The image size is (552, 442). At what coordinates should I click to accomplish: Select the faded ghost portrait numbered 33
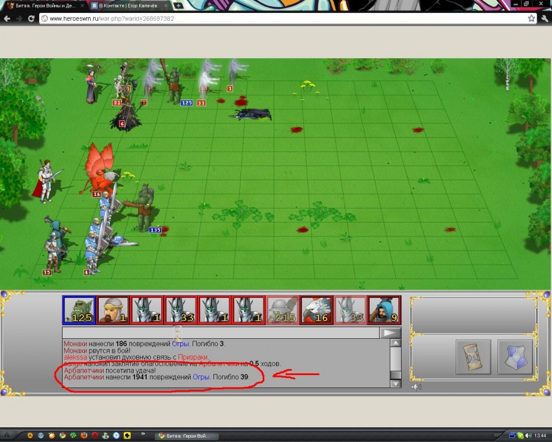(x=350, y=310)
